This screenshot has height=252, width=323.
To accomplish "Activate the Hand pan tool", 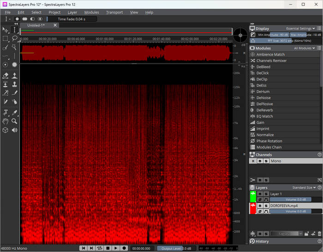I will click(x=6, y=121).
